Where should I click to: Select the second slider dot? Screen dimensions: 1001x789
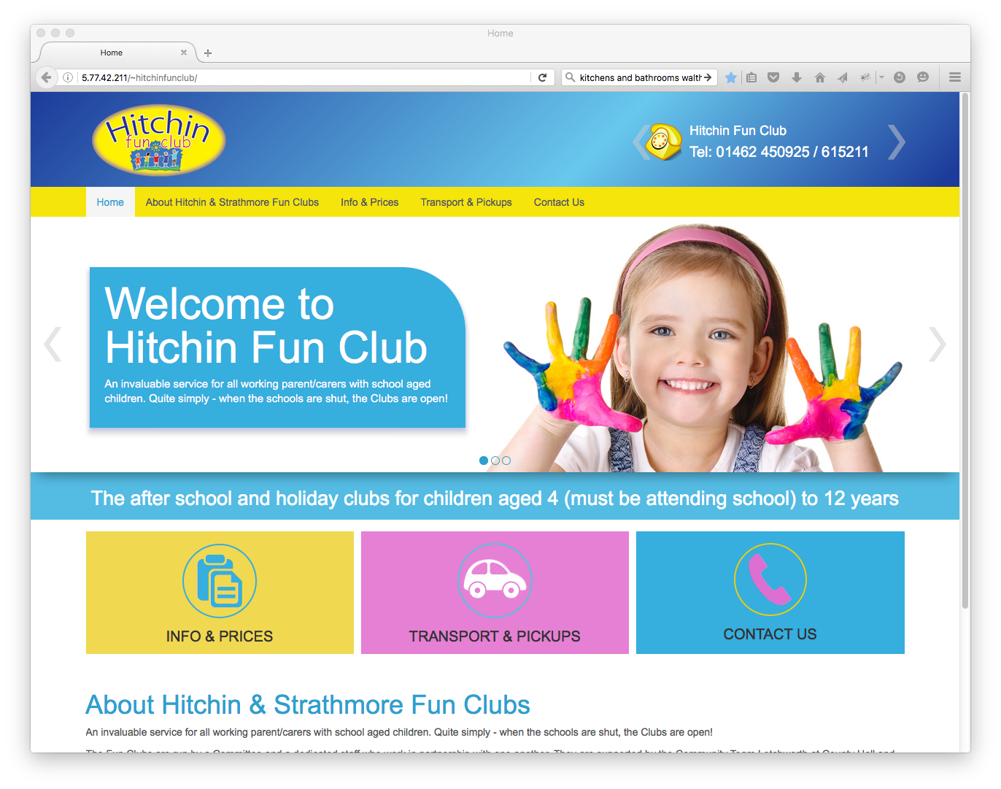(495, 461)
